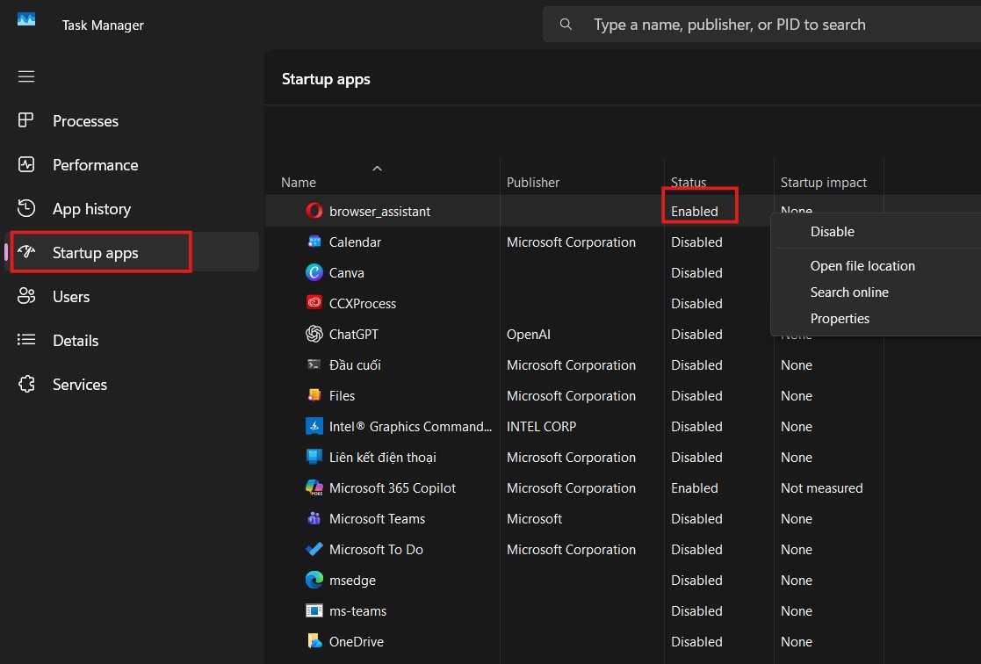
Task: Click the browser_assistant app icon
Action: (x=314, y=211)
